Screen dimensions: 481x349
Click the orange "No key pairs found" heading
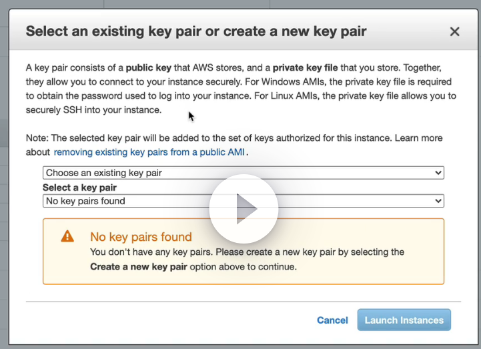[x=141, y=237]
